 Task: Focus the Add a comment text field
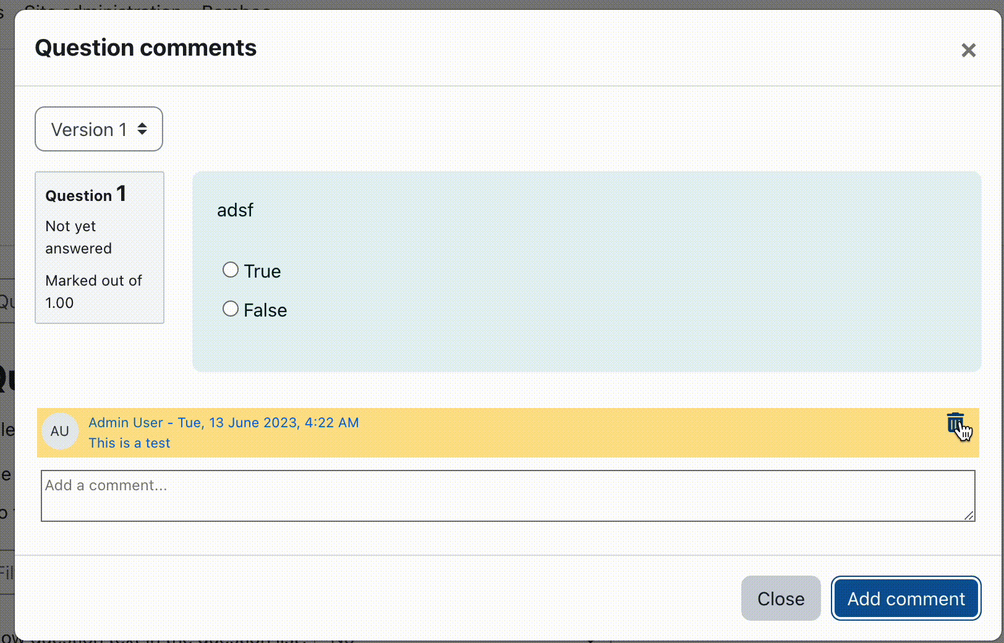pyautogui.click(x=508, y=496)
